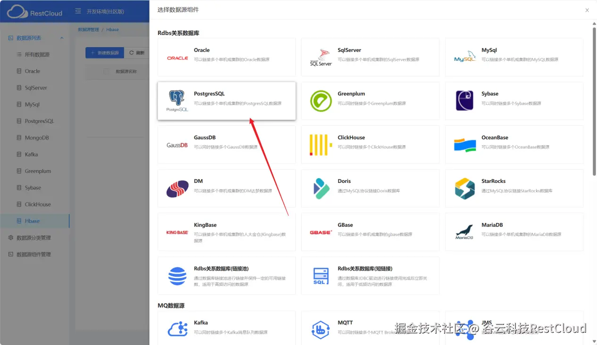
Task: Click the Sybase spiral logo
Action: pyautogui.click(x=465, y=101)
